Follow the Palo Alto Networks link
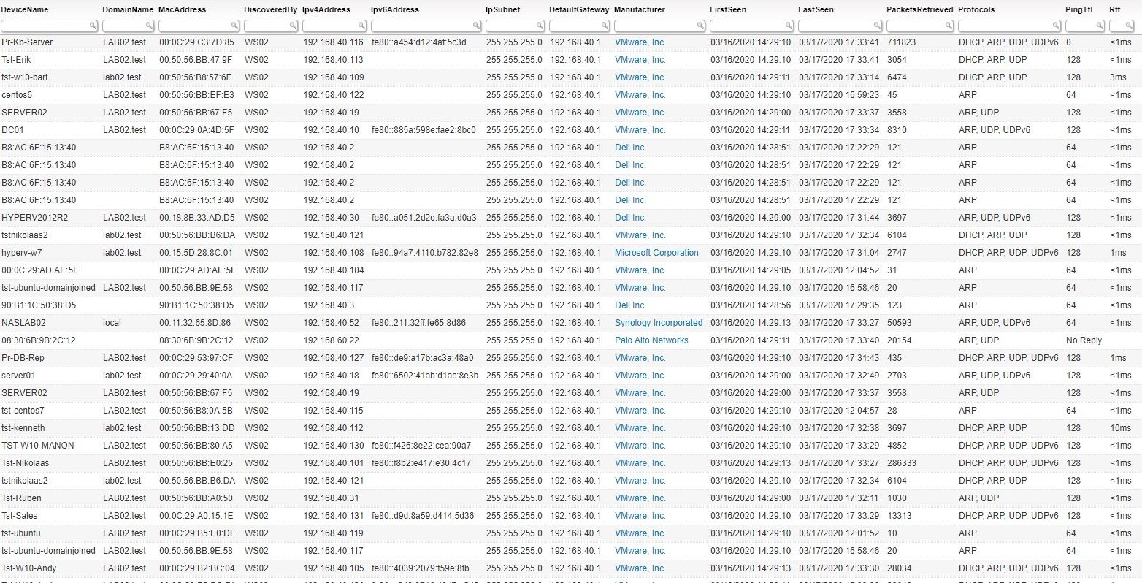 pos(651,340)
